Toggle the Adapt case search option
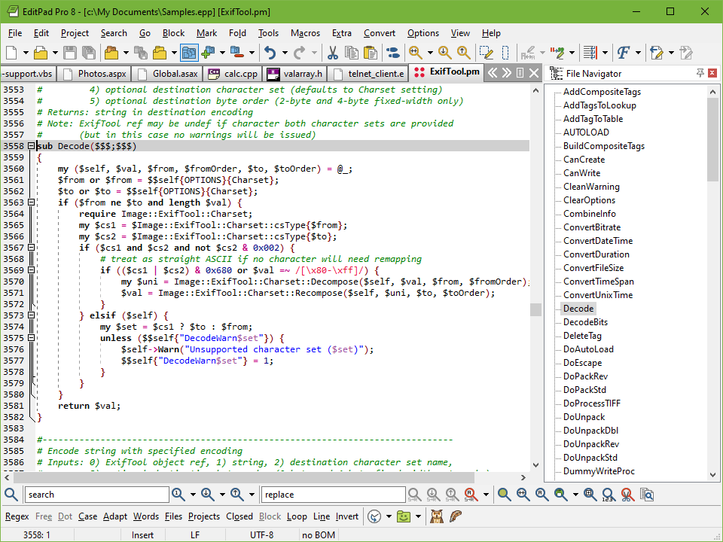 click(x=114, y=516)
